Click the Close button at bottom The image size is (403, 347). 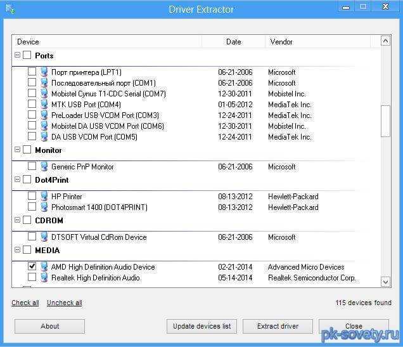pyautogui.click(x=354, y=326)
